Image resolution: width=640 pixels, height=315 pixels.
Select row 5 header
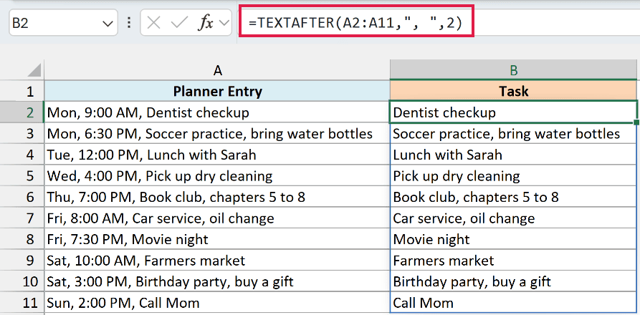point(22,175)
